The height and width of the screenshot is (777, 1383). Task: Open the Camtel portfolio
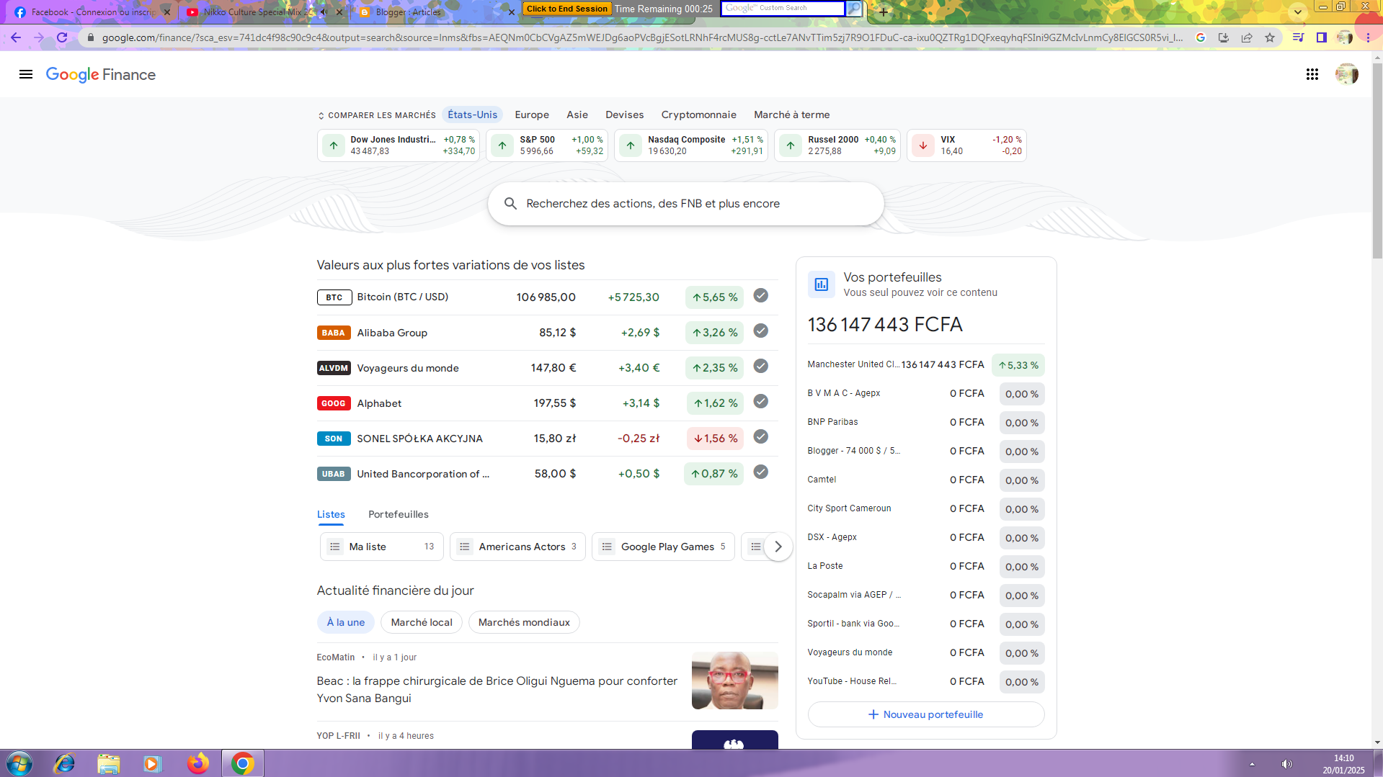[x=925, y=480]
